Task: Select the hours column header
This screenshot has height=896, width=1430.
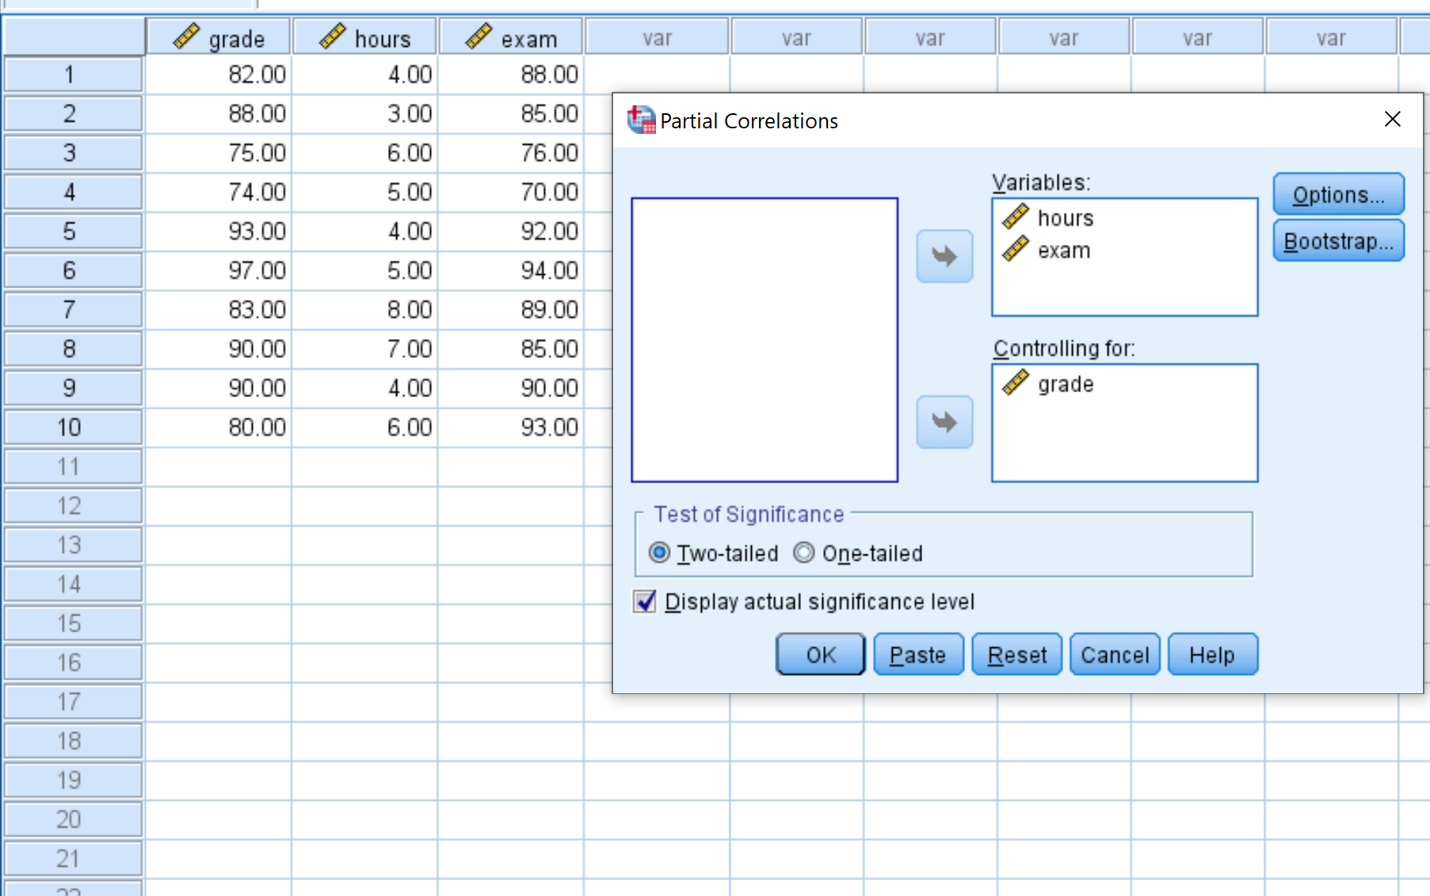Action: click(x=365, y=38)
